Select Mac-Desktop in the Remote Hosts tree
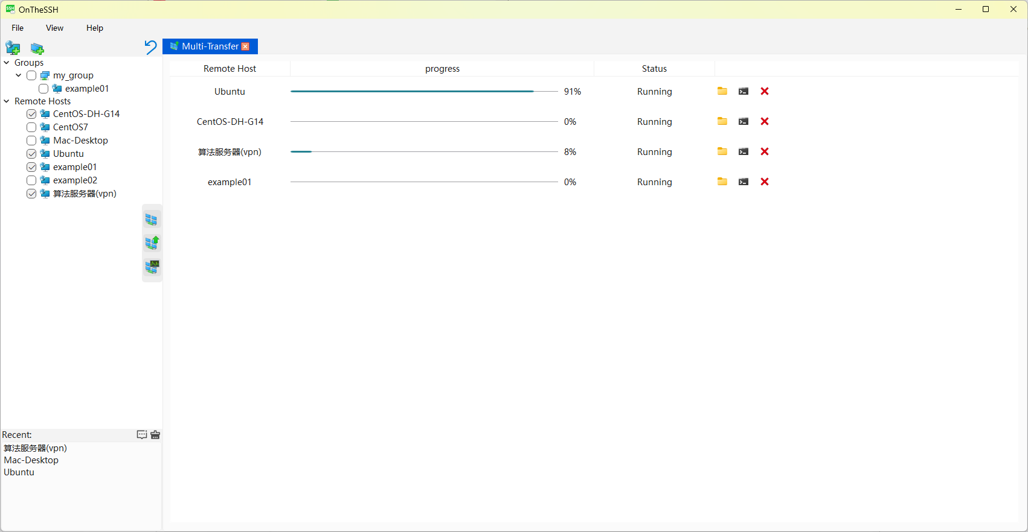Viewport: 1028px width, 532px height. 80,141
